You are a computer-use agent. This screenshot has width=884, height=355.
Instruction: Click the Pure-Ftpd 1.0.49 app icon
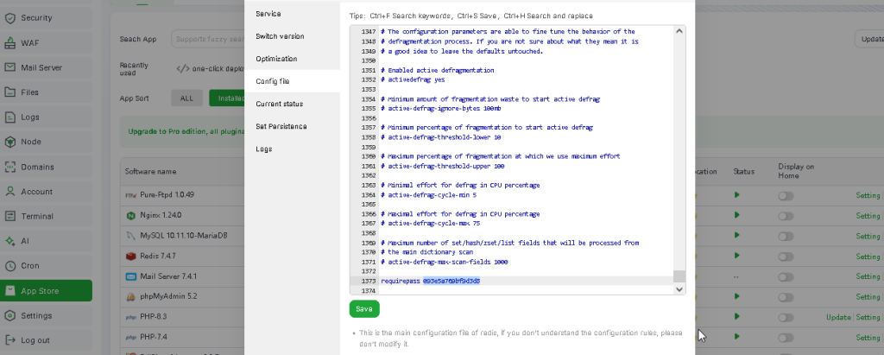(x=130, y=195)
